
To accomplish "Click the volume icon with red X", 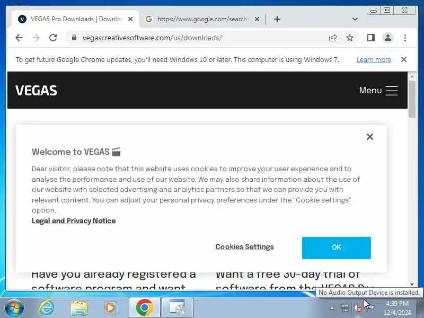I will [358, 308].
